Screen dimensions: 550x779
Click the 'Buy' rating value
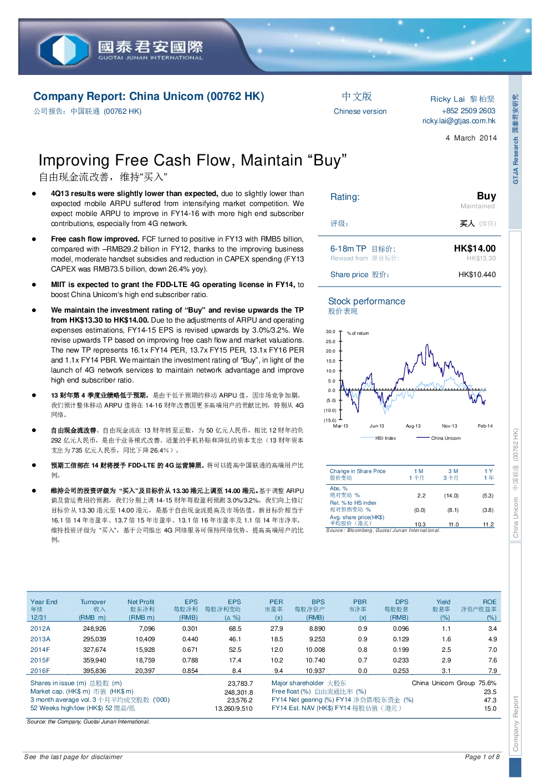(x=486, y=196)
